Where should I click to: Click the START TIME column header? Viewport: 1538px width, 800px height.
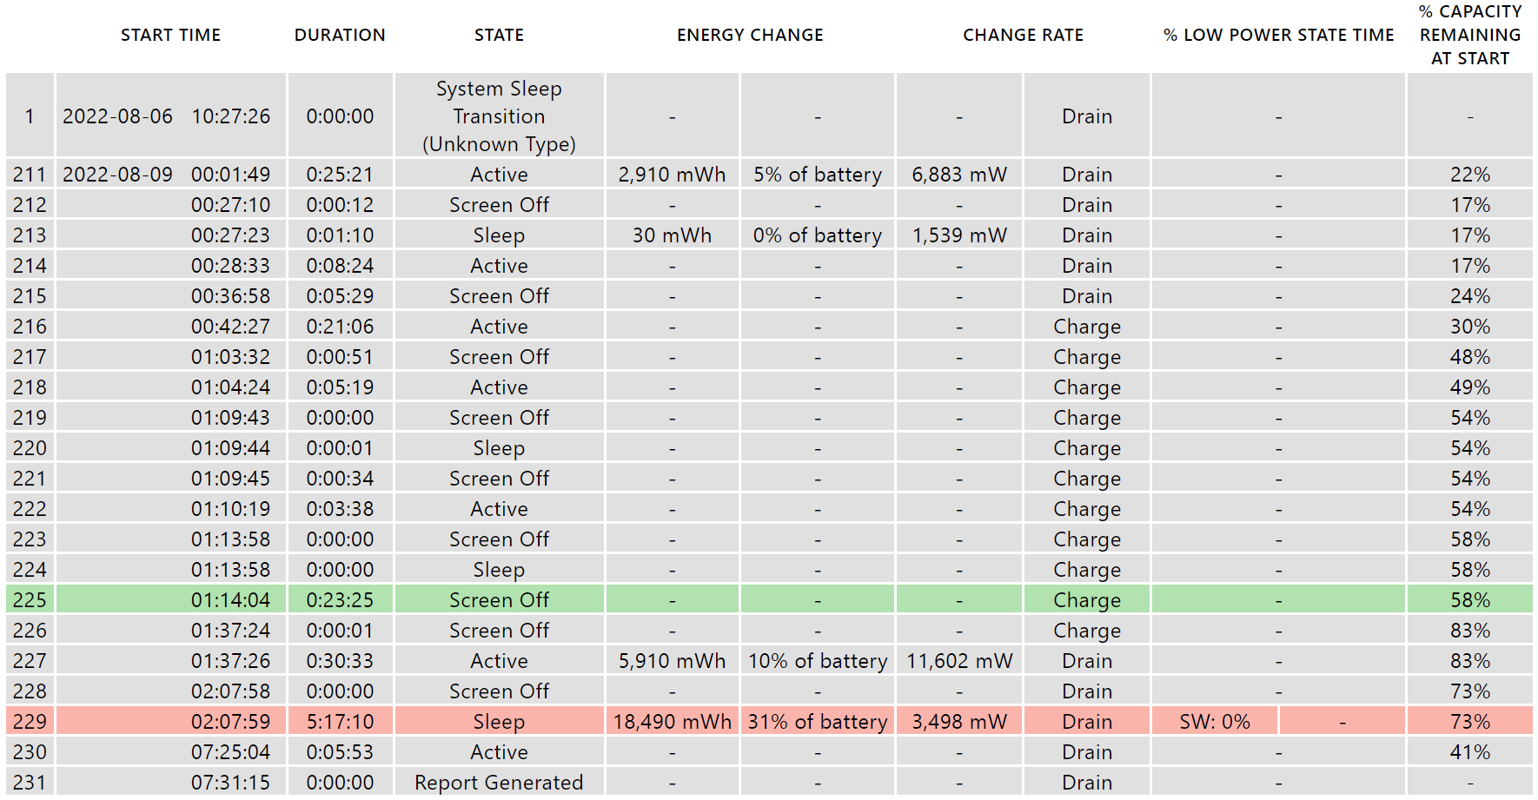tap(170, 35)
